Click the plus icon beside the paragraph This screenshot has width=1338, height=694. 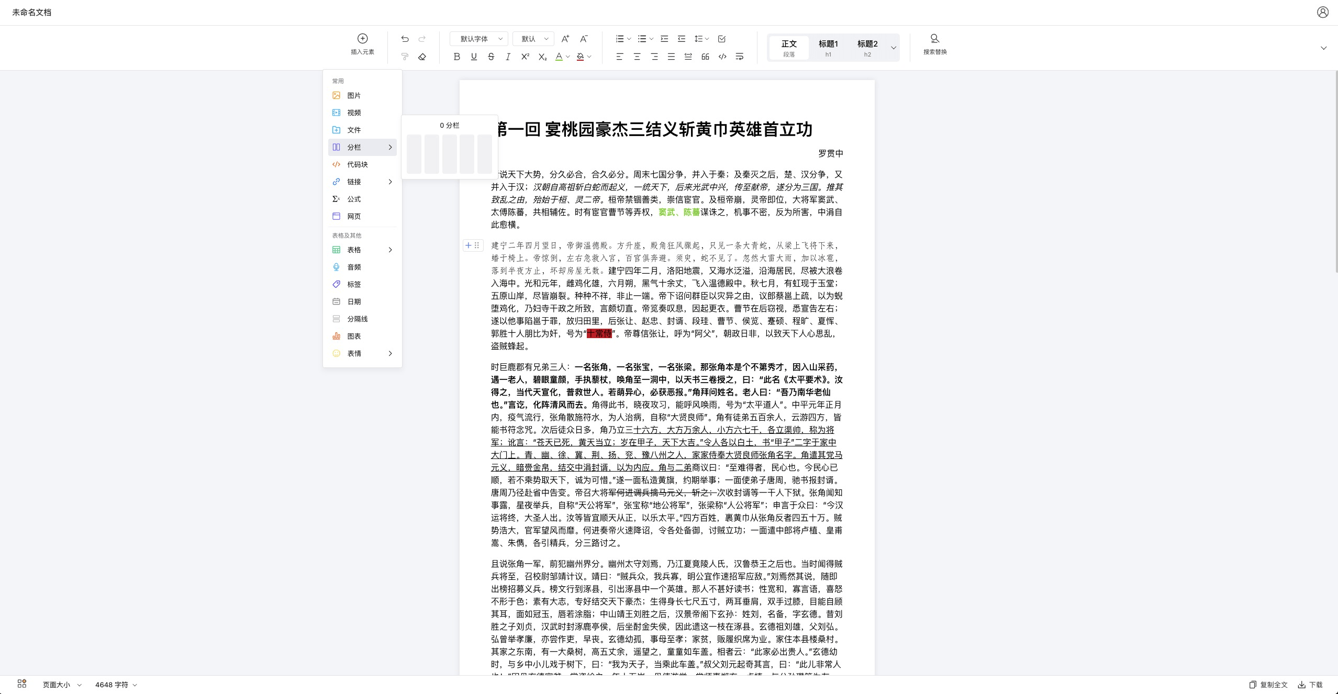pos(469,245)
